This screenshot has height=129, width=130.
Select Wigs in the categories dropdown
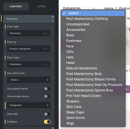pos(70,123)
